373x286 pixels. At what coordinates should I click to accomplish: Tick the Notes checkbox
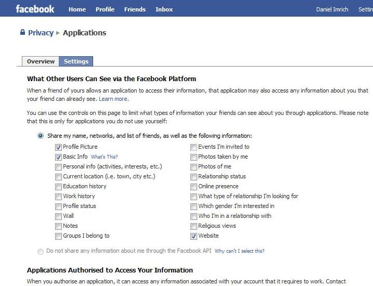click(58, 226)
